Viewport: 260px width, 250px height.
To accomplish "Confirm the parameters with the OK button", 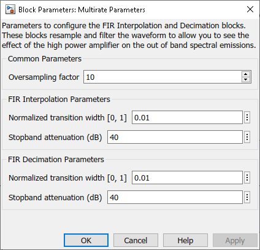I will coord(86,240).
